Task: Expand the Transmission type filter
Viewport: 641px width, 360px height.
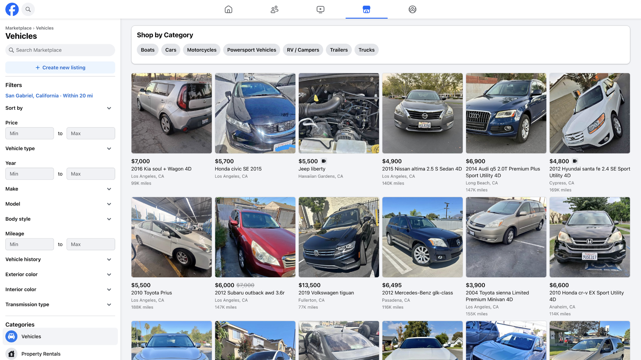Action: click(109, 304)
